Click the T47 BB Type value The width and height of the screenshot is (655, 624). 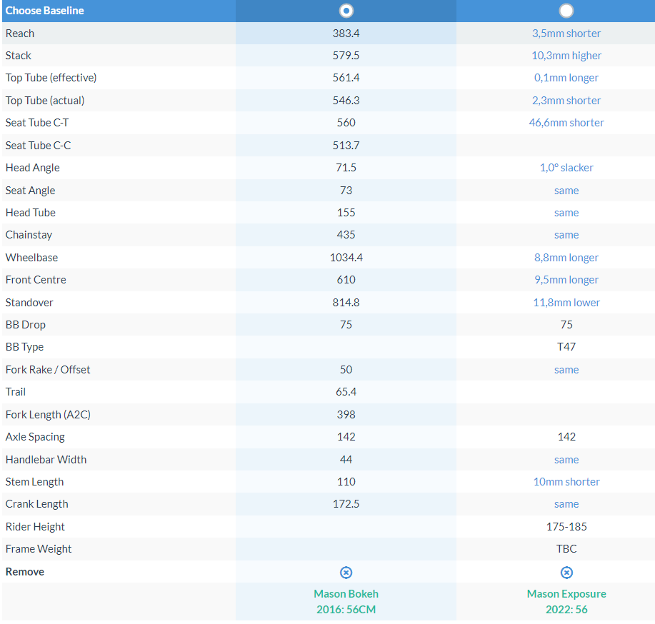coord(566,347)
